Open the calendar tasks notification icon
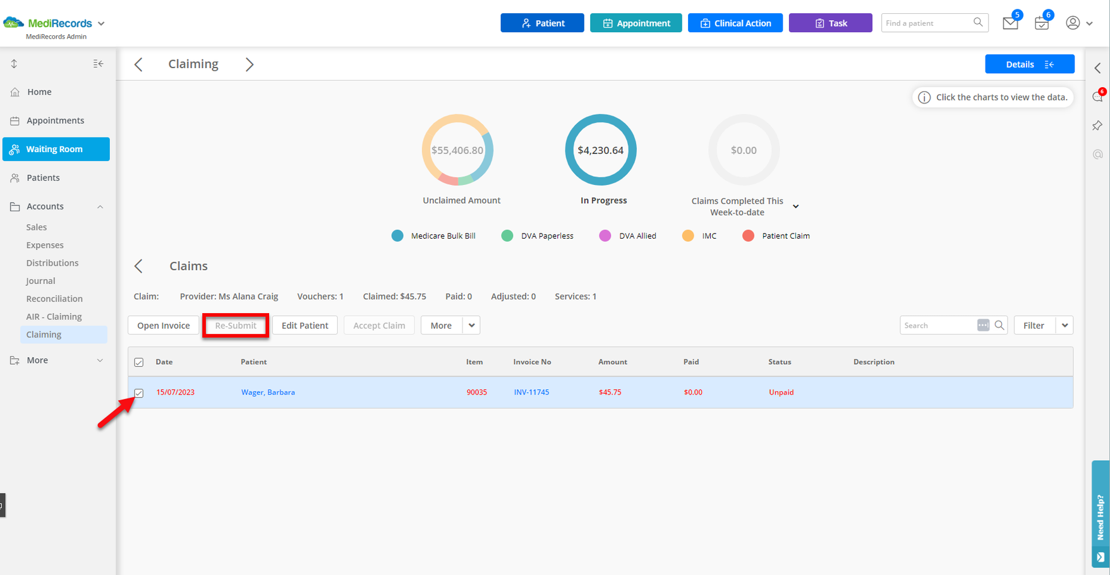Viewport: 1110px width, 575px height. coord(1041,23)
